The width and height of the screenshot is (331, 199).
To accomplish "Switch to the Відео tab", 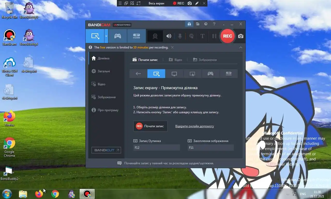I will [x=175, y=60].
